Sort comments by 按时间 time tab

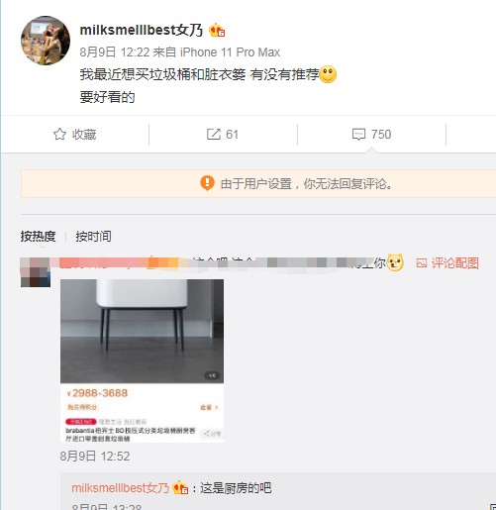pyautogui.click(x=93, y=237)
